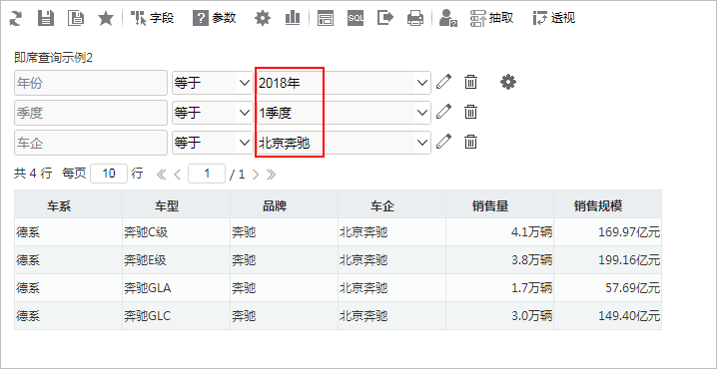This screenshot has height=369, width=717.
Task: Open the SQL view icon
Action: pyautogui.click(x=356, y=19)
